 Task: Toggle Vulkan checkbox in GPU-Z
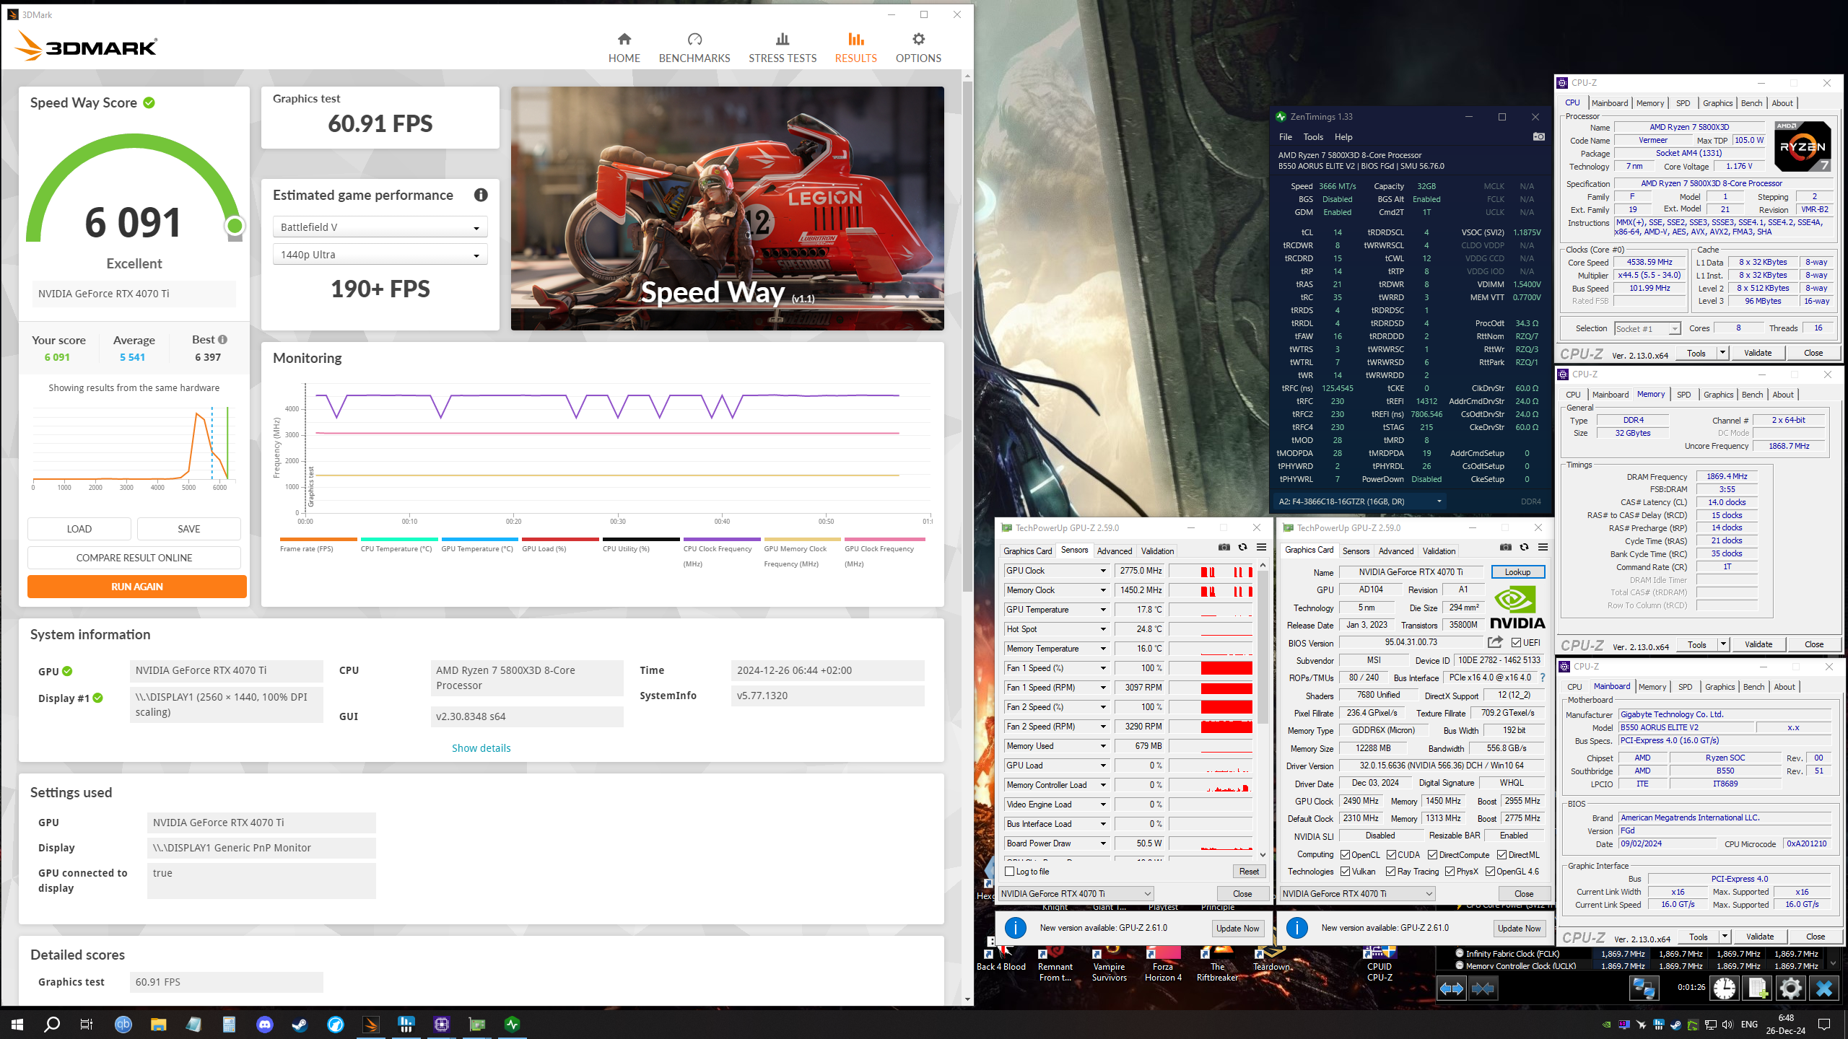click(1346, 872)
